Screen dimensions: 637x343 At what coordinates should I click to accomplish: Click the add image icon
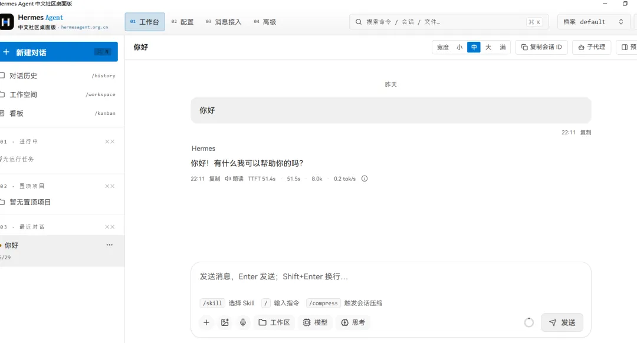click(x=225, y=322)
